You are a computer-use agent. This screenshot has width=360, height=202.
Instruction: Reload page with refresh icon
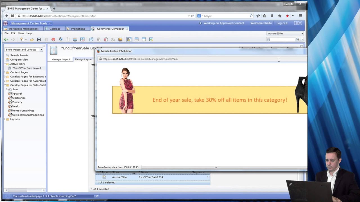click(x=192, y=16)
